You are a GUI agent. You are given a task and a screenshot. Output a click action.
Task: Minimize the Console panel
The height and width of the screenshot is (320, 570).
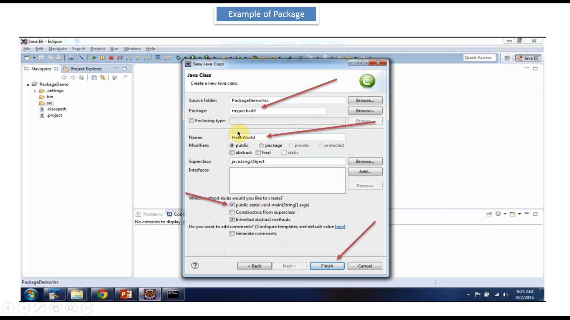click(x=527, y=214)
